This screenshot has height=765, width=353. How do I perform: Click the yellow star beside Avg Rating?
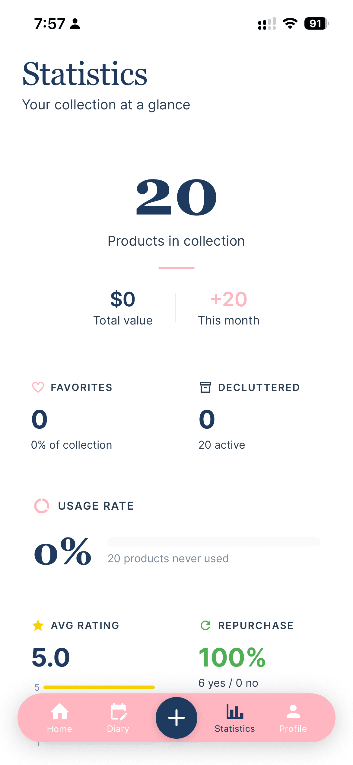click(x=38, y=625)
